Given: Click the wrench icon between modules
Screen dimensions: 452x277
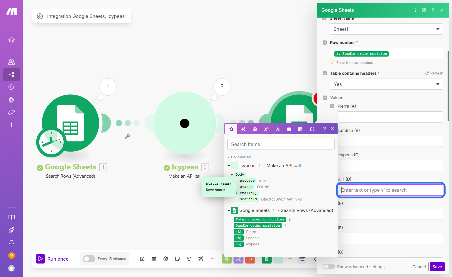Looking at the screenshot, I should [x=128, y=136].
